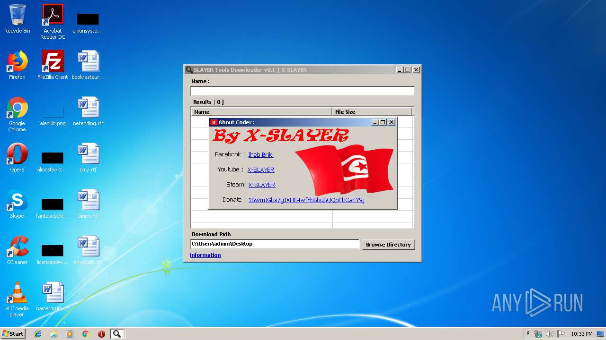The height and width of the screenshot is (340, 606).
Task: Open media player taskbar icon
Action: click(x=70, y=334)
